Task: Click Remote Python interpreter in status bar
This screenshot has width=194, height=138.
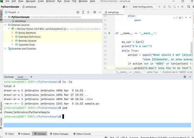Action: point(165,137)
